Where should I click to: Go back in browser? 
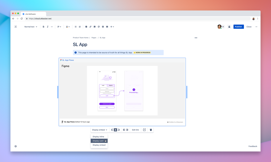(13, 18)
